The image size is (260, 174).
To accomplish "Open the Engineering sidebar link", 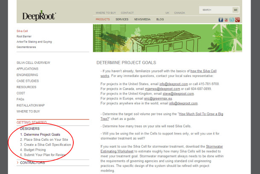I will click(27, 75).
